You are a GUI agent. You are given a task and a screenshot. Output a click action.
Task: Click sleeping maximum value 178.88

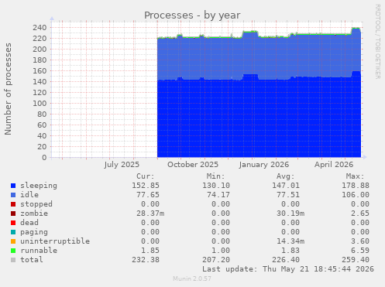point(356,186)
